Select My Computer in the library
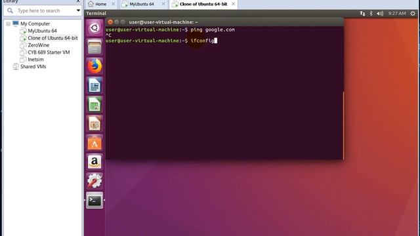Image resolution: width=420 pixels, height=236 pixels. tap(35, 24)
